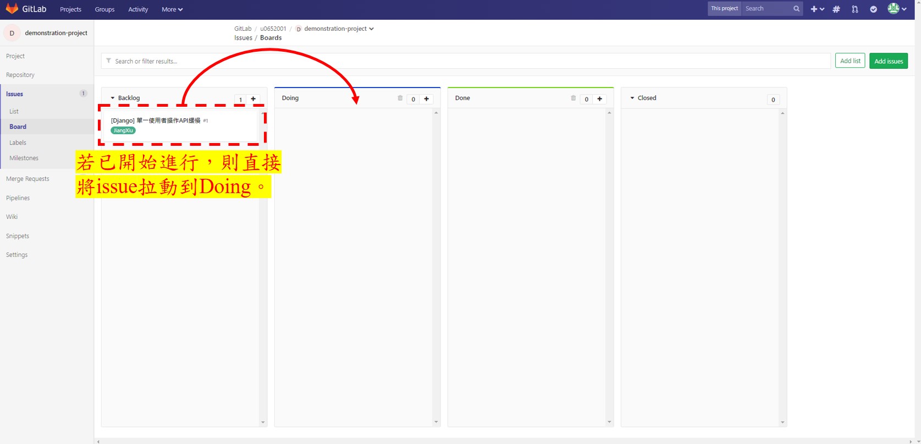Add new issue to Doing list

click(x=426, y=99)
